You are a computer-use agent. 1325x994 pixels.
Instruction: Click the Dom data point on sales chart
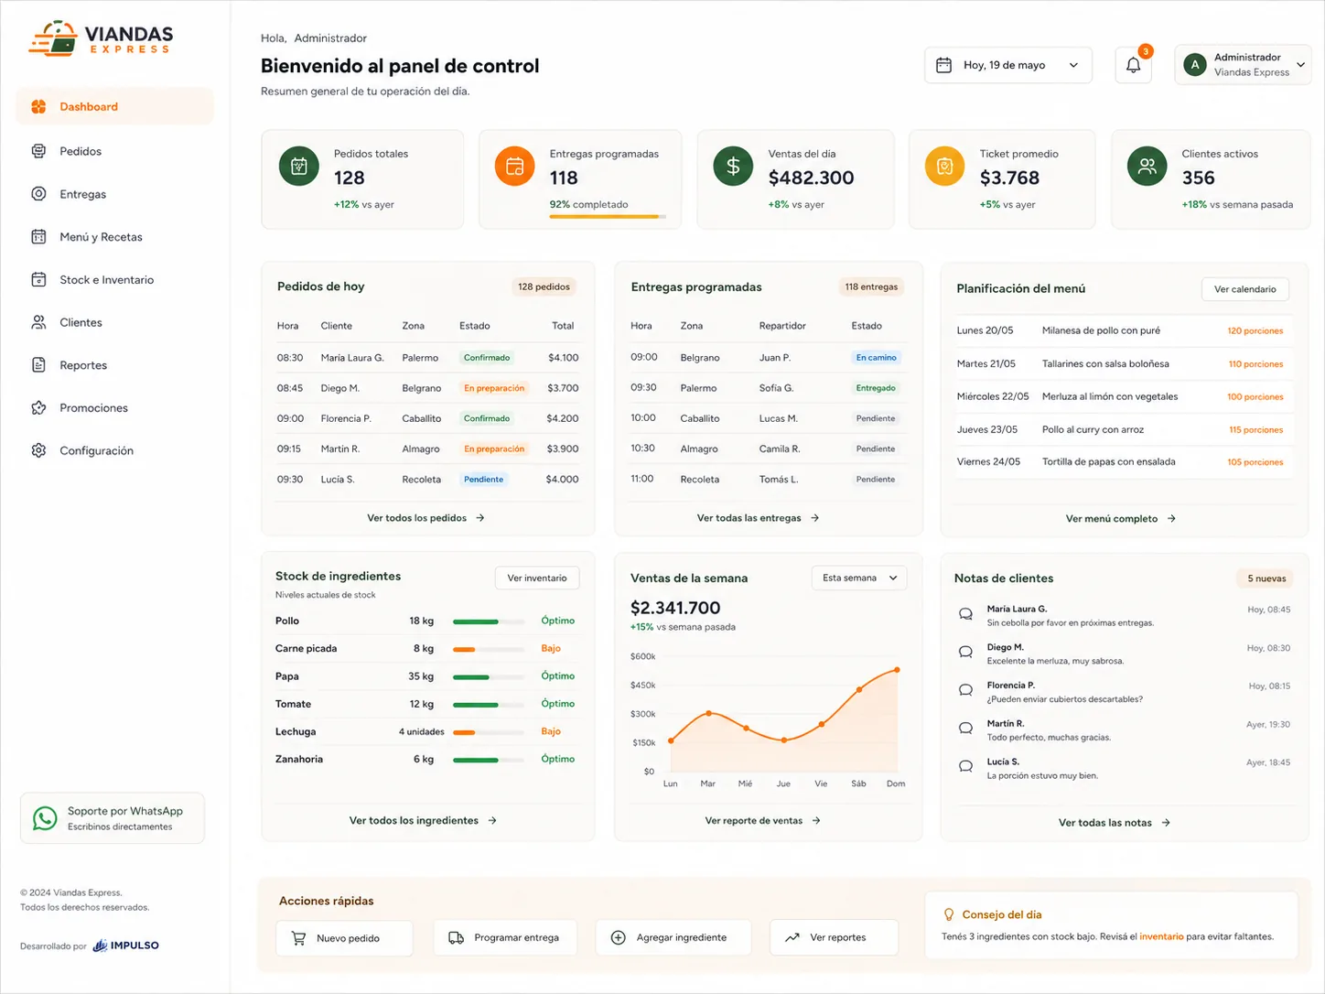897,670
